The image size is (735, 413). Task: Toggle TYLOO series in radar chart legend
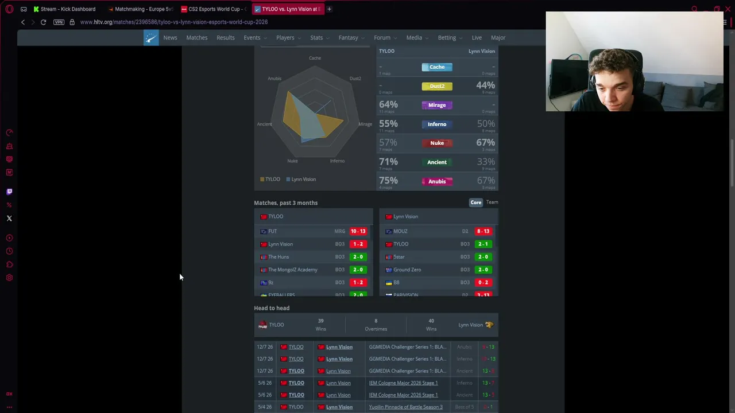[x=270, y=179]
